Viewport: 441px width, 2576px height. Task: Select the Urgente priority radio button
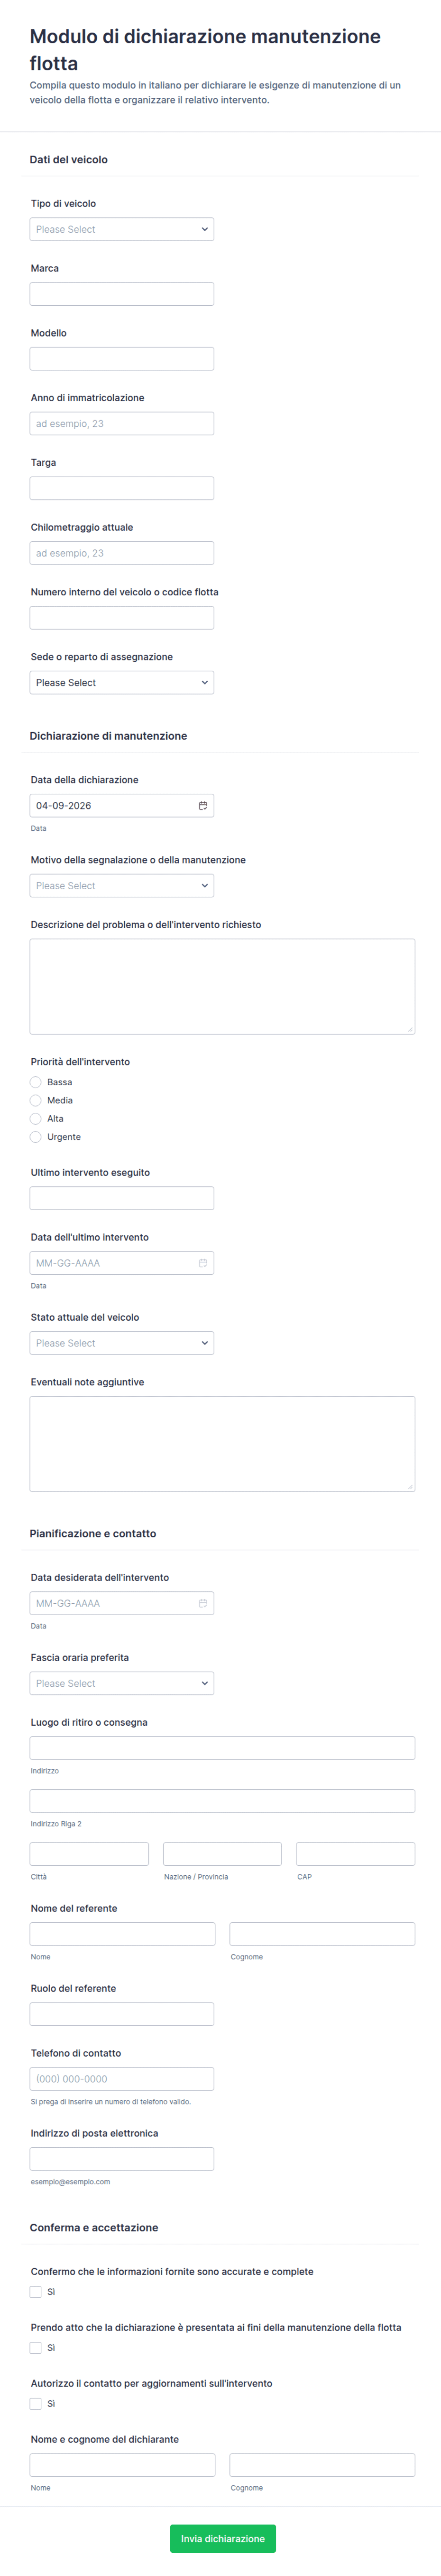pos(36,1137)
